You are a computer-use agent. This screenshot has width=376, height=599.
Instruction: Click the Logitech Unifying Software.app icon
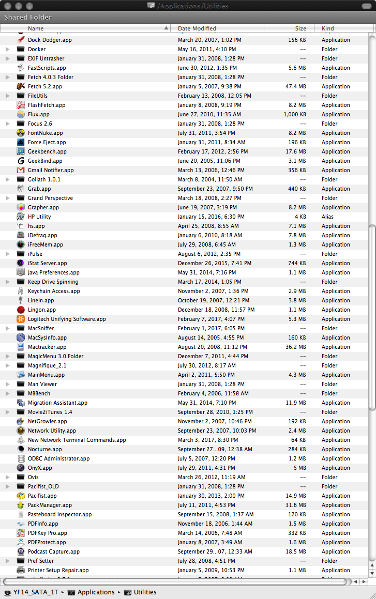click(x=21, y=319)
